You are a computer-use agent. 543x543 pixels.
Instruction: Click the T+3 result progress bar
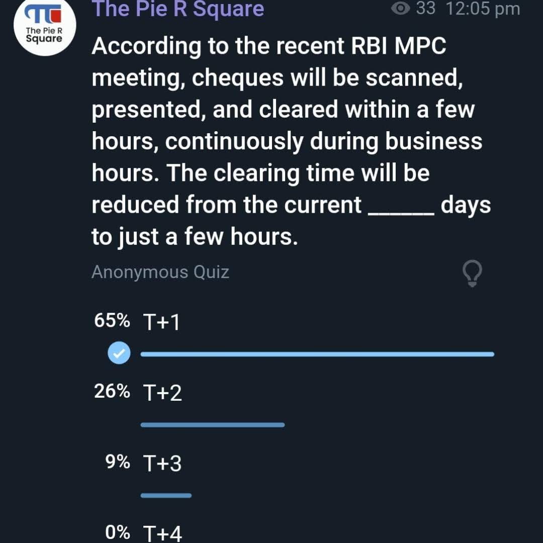click(x=166, y=495)
